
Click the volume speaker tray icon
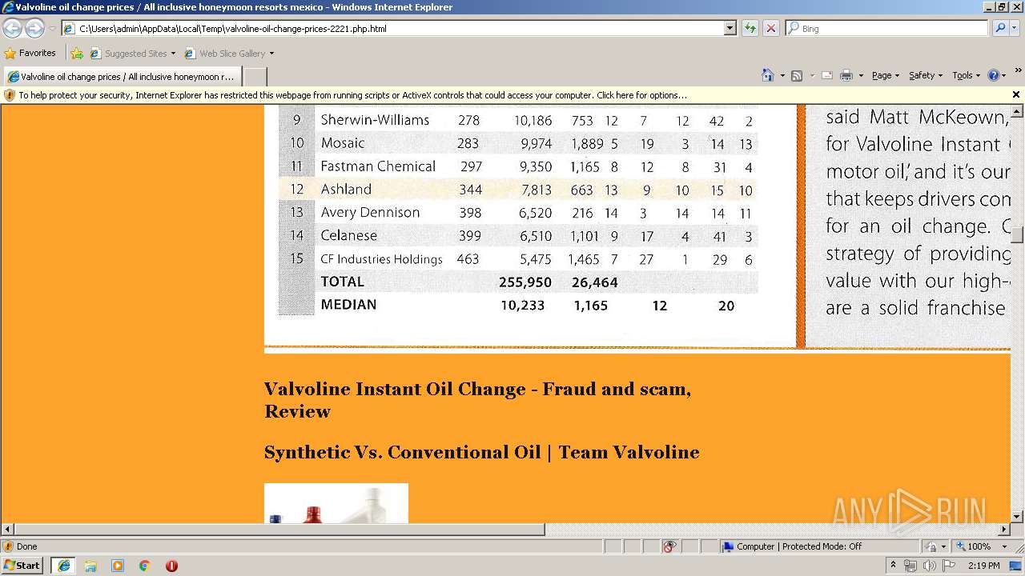point(929,566)
